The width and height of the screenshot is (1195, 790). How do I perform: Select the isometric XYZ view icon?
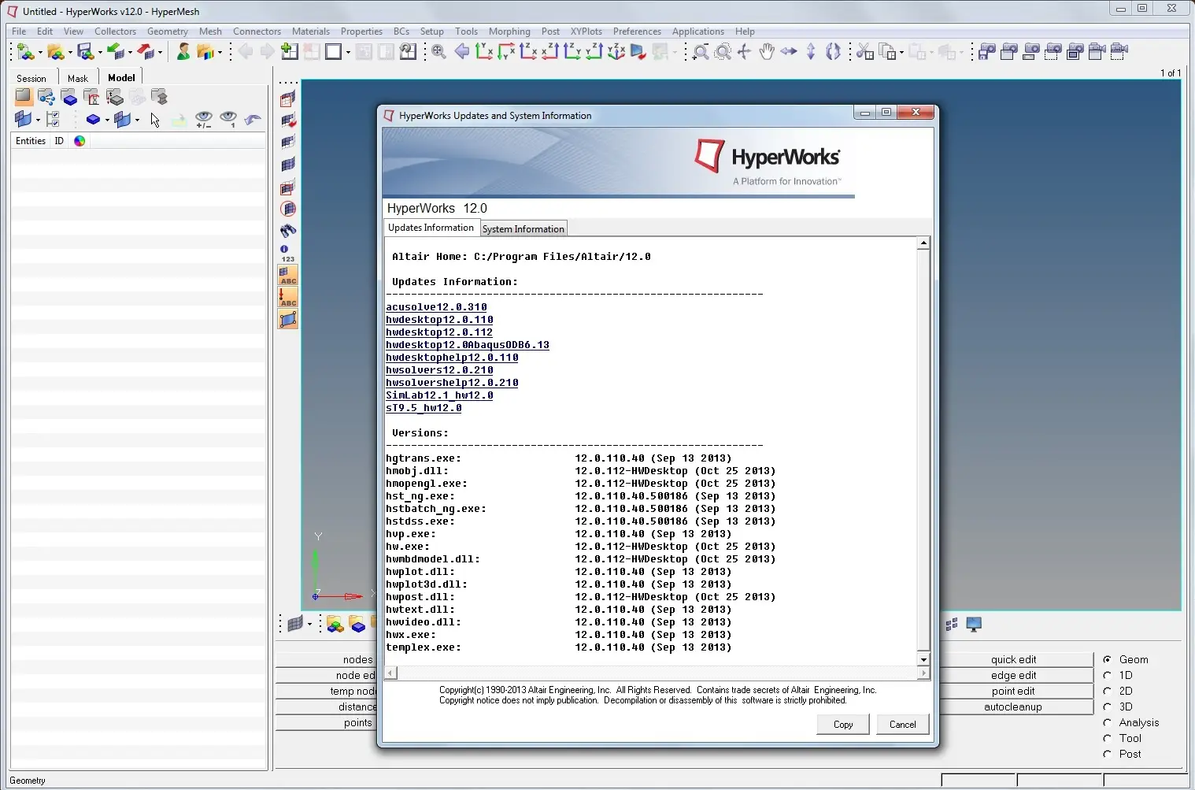pyautogui.click(x=616, y=52)
